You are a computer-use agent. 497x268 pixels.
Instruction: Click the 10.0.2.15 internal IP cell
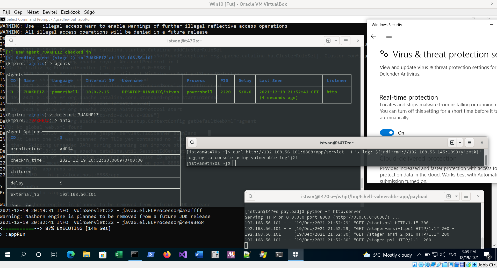coord(97,92)
